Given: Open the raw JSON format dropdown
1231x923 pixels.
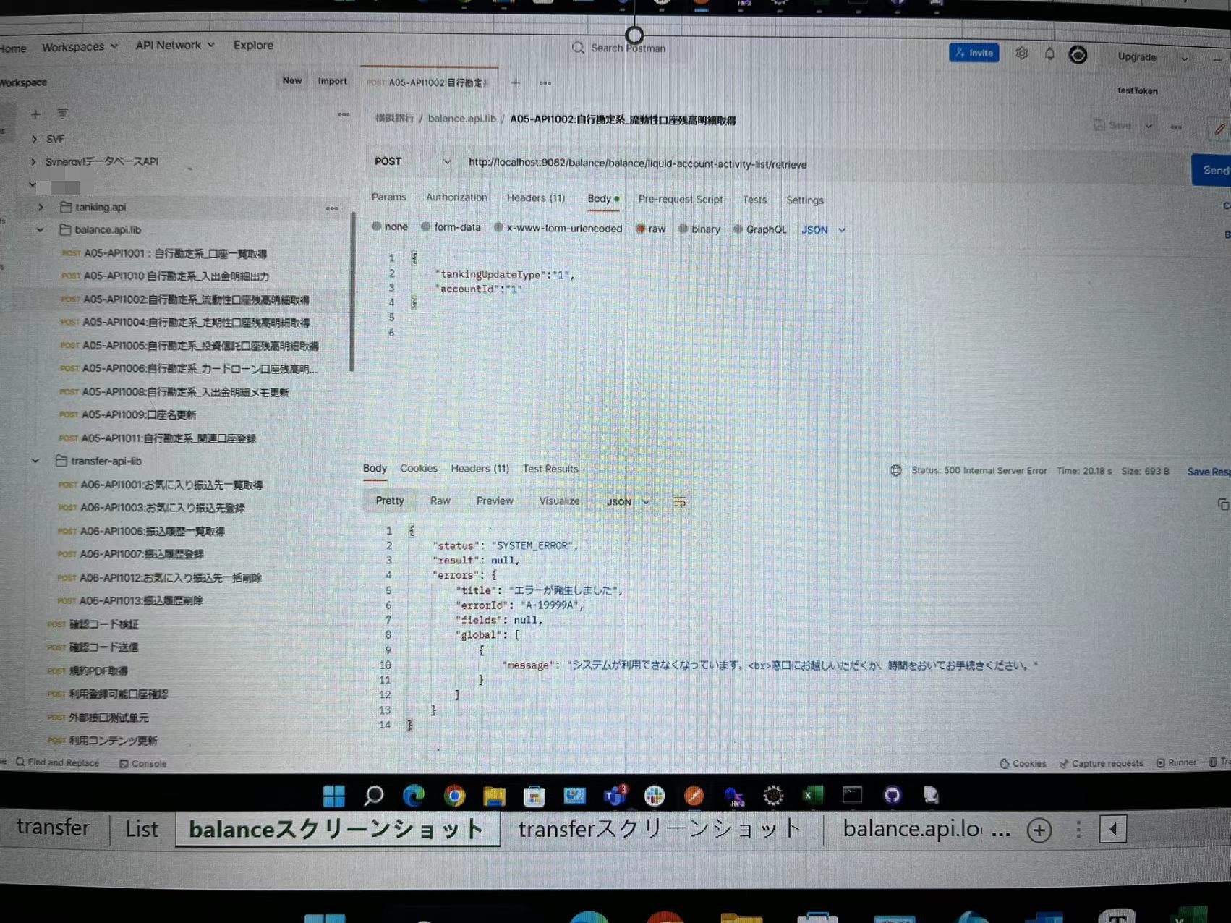Looking at the screenshot, I should point(824,230).
